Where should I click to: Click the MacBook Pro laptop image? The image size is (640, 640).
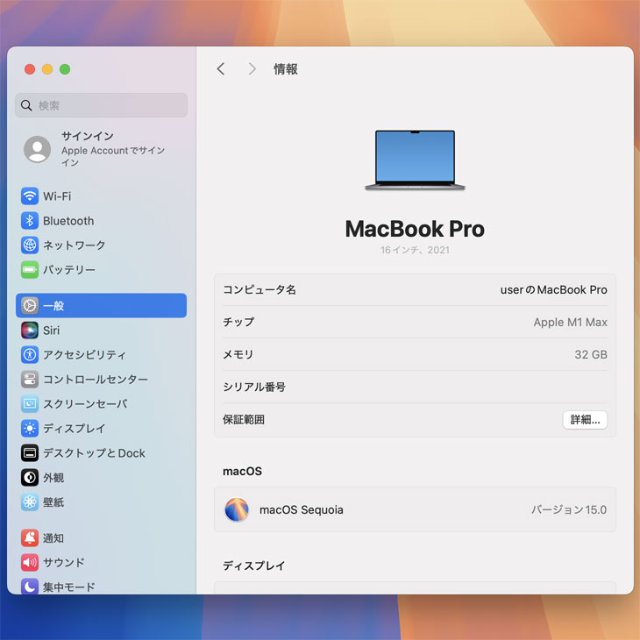coord(415,160)
